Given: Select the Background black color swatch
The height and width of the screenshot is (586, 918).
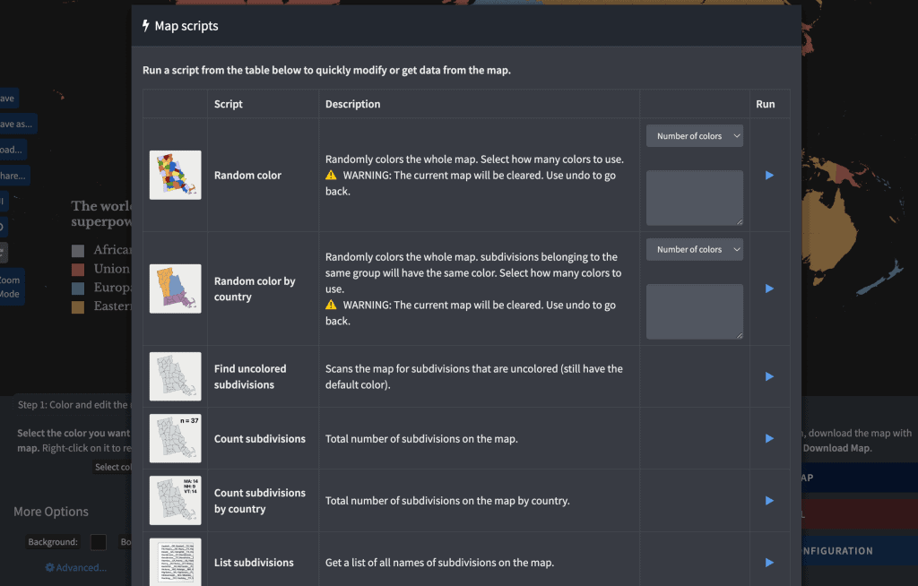Looking at the screenshot, I should (x=99, y=542).
